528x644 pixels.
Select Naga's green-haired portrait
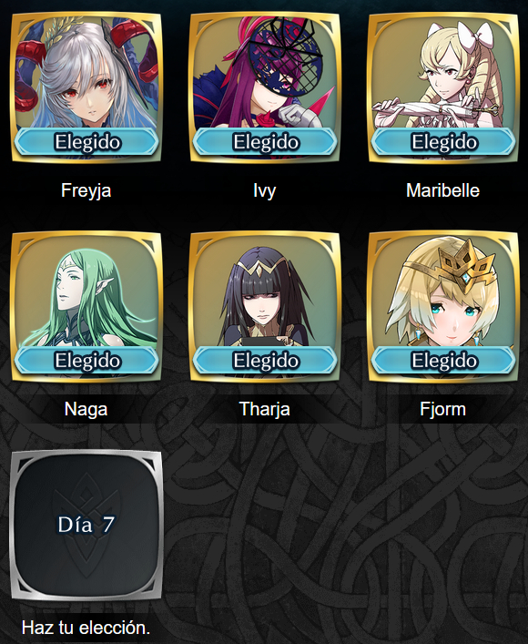pos(86,306)
